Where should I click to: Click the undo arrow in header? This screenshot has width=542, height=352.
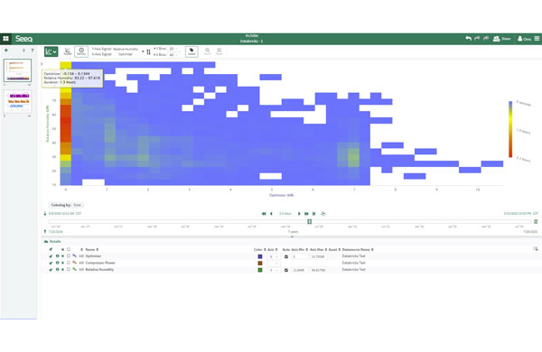(x=468, y=39)
